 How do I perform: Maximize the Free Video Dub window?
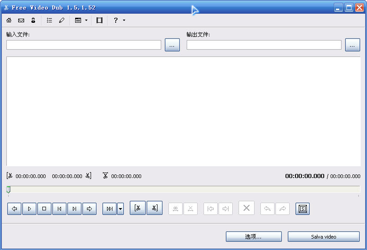(349, 7)
